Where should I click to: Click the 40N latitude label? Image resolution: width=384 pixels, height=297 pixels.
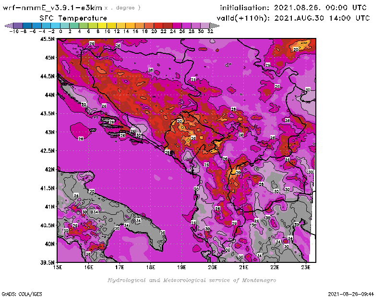(49, 244)
